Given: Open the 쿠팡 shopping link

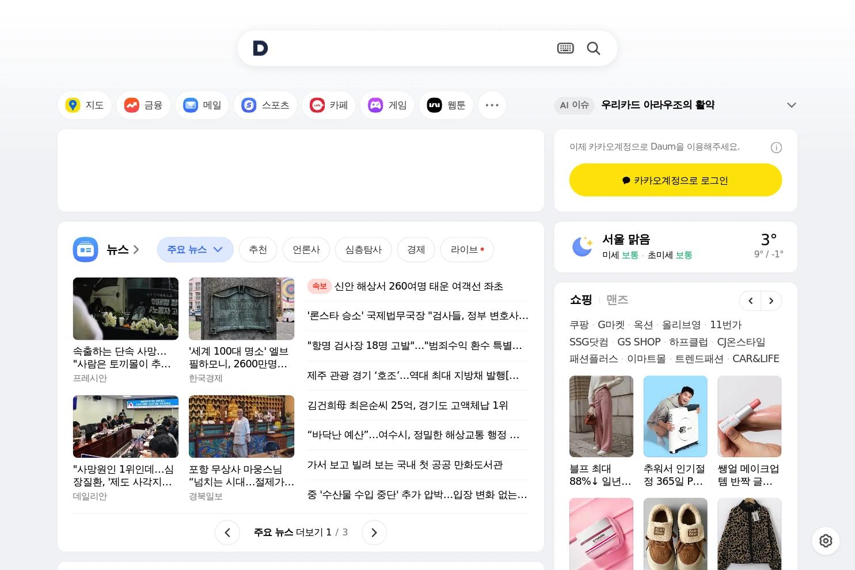Looking at the screenshot, I should pyautogui.click(x=579, y=325).
